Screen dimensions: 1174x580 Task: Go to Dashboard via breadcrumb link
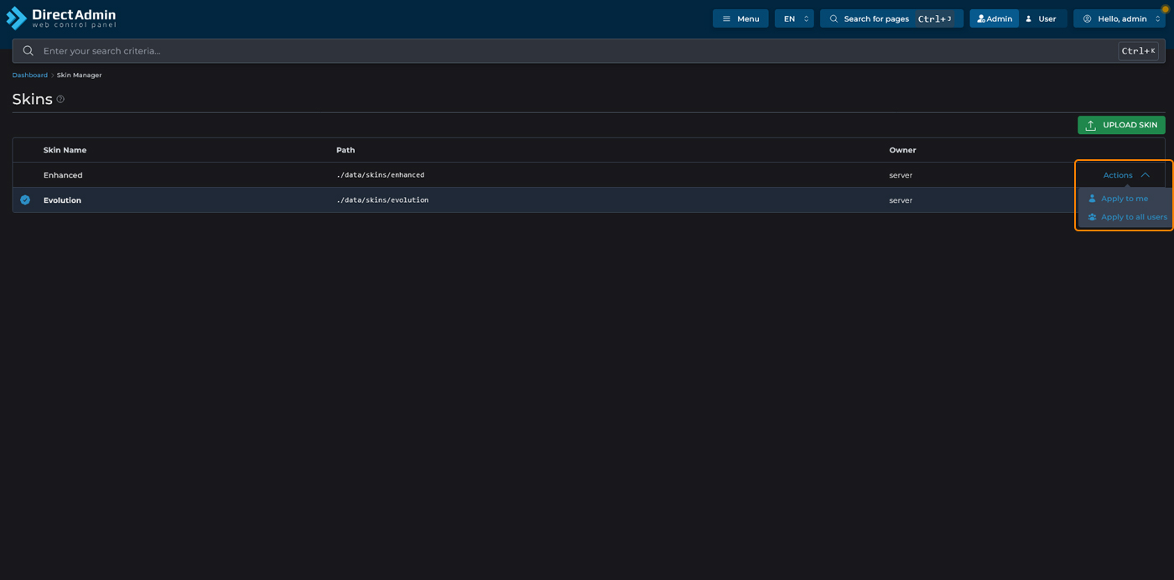tap(29, 75)
